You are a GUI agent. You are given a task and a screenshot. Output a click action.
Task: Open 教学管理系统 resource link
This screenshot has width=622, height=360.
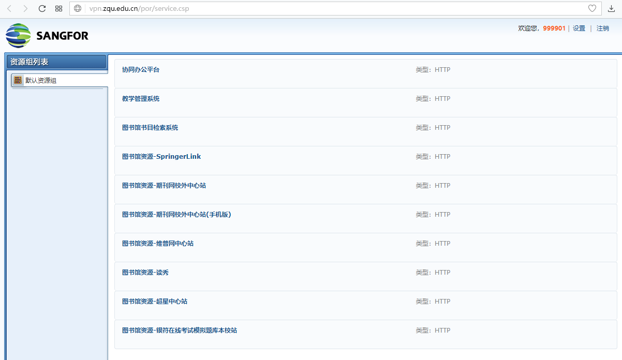[x=141, y=99]
